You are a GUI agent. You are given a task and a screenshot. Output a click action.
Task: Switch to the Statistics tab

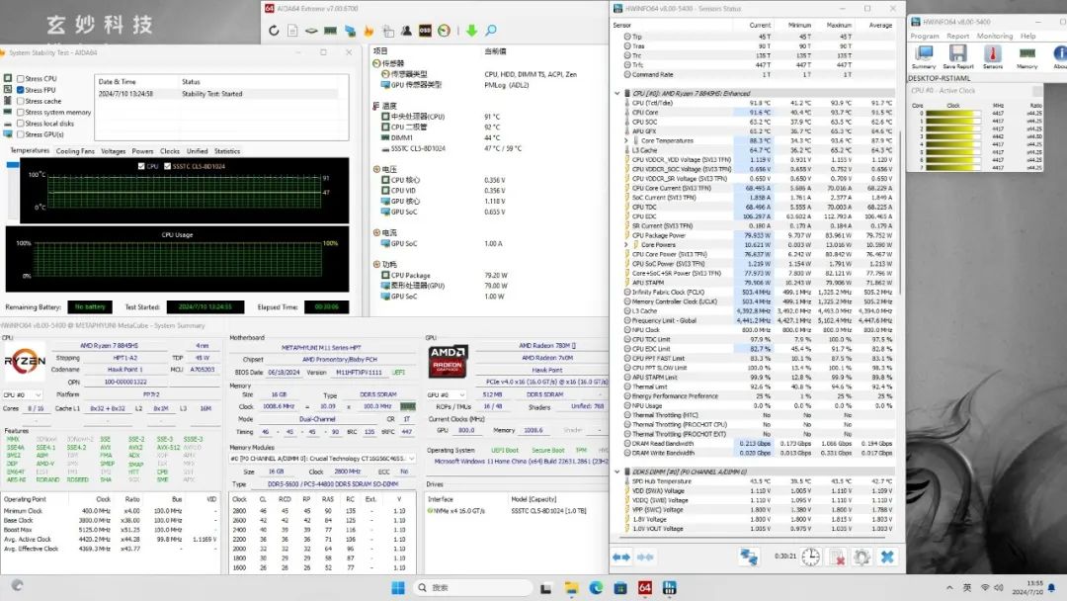coord(227,151)
